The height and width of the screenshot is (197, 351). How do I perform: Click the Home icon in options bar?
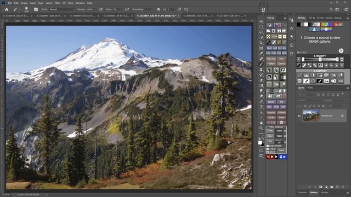[7, 9]
